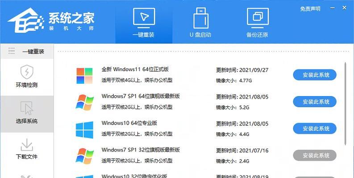Select the 下载文件 download icon
The width and height of the screenshot is (354, 178).
(27, 145)
